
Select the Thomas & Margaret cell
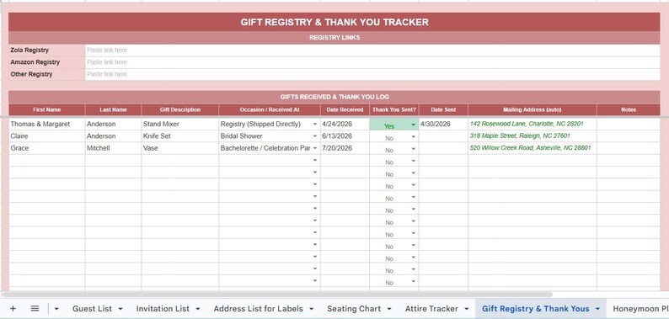tap(47, 124)
